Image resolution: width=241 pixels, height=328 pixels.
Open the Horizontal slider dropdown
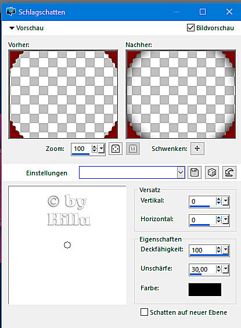click(226, 220)
